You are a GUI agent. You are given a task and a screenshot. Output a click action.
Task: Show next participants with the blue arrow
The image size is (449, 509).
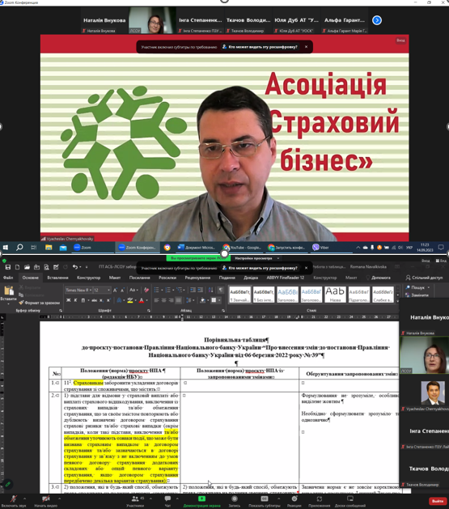coord(377,20)
